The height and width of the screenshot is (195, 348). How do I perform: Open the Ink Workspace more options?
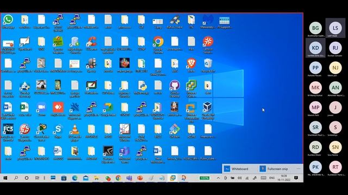click(299, 168)
